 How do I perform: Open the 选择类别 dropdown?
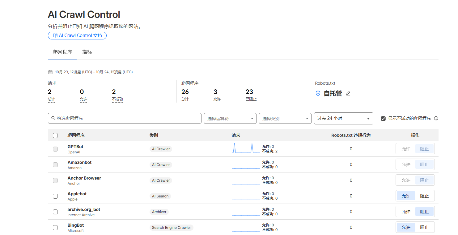tap(285, 119)
